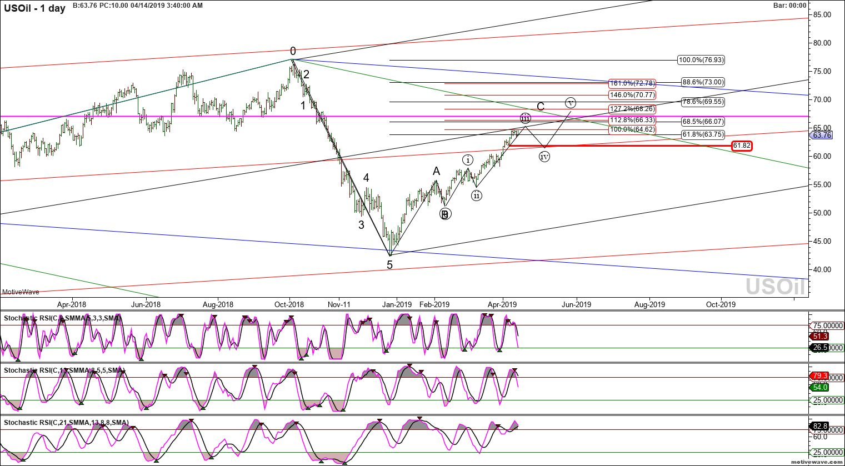Select the wave A label
The image size is (845, 466).
pos(437,172)
